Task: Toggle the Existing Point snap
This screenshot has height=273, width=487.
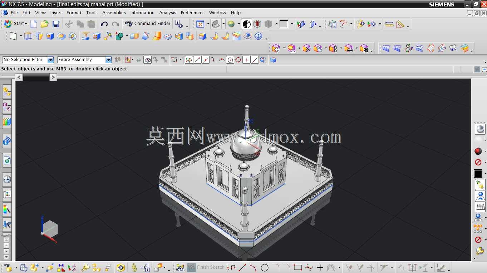Action: click(246, 60)
